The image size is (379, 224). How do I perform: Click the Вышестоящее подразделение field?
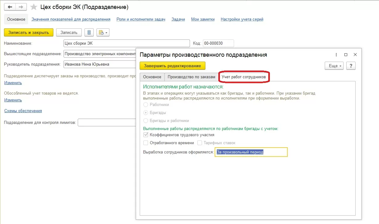[100, 54]
